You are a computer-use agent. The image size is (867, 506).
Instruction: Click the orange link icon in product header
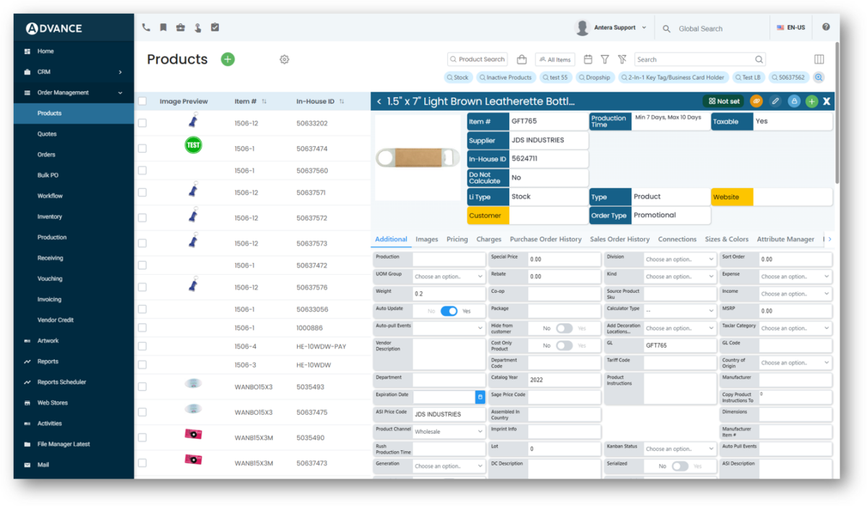[x=756, y=101]
